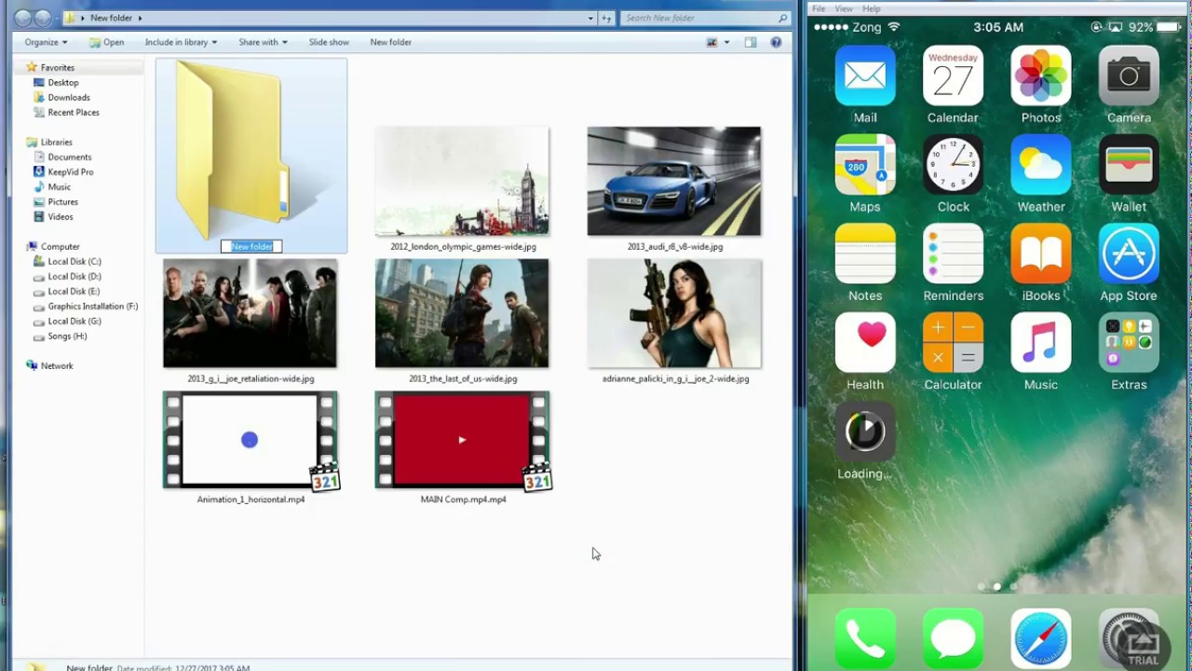Expand the address bar history dropdown
The image size is (1192, 671).
tap(590, 18)
